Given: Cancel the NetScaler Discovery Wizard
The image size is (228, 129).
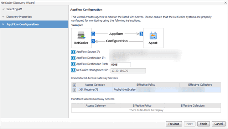Looking at the screenshot, I should 218,124.
